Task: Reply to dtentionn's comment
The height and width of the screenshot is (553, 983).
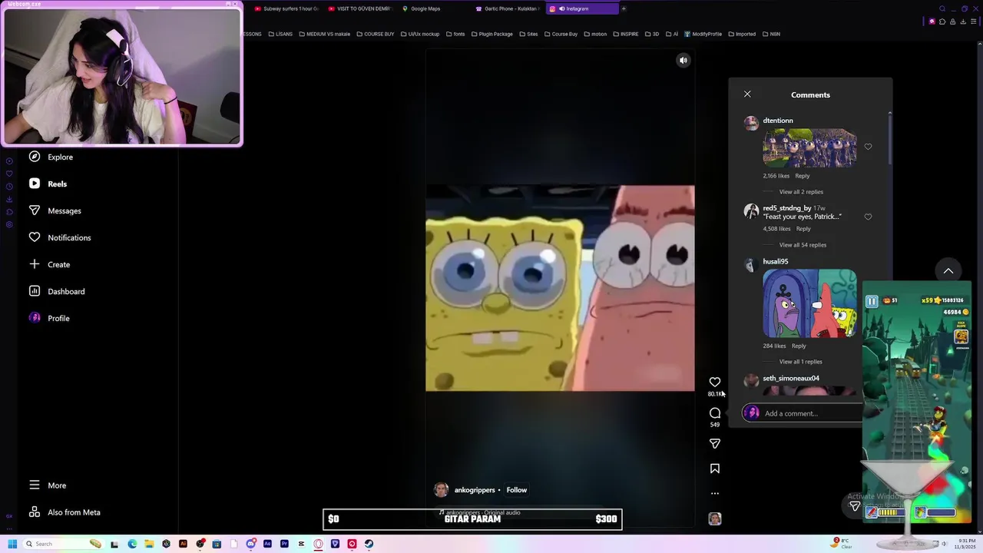Action: pyautogui.click(x=803, y=176)
